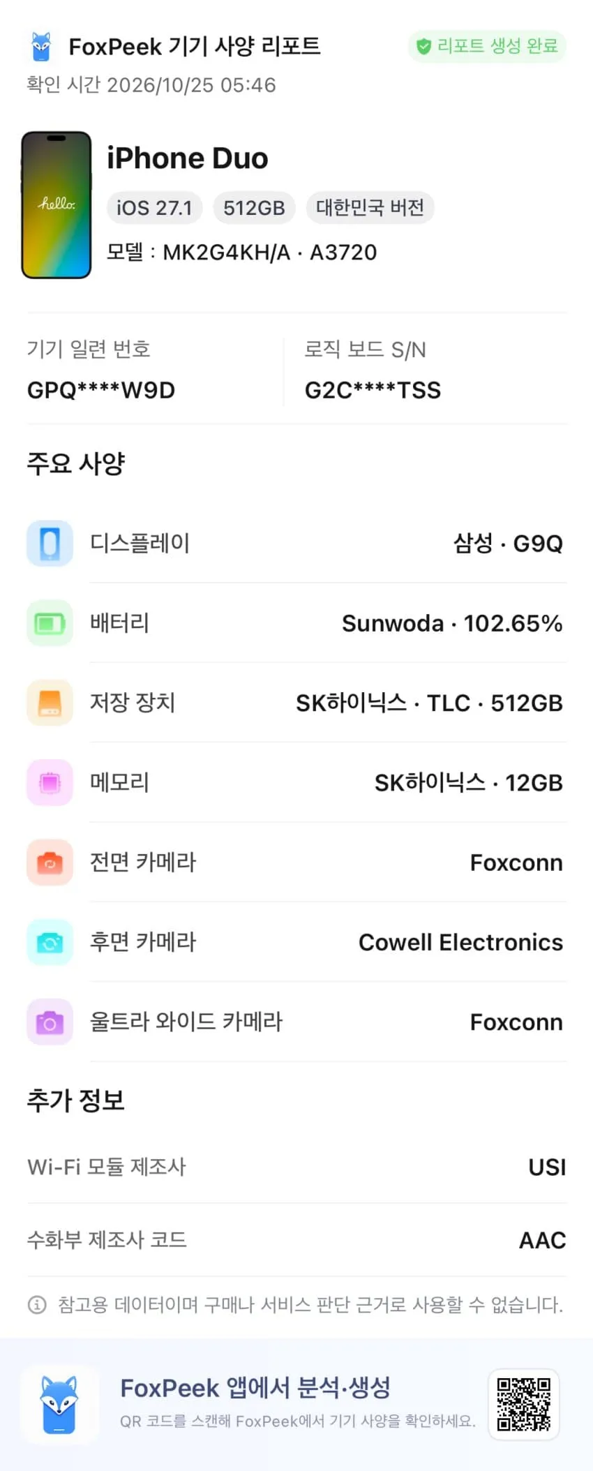The image size is (593, 1471).
Task: Select the pink memory chip icon
Action: tap(50, 782)
